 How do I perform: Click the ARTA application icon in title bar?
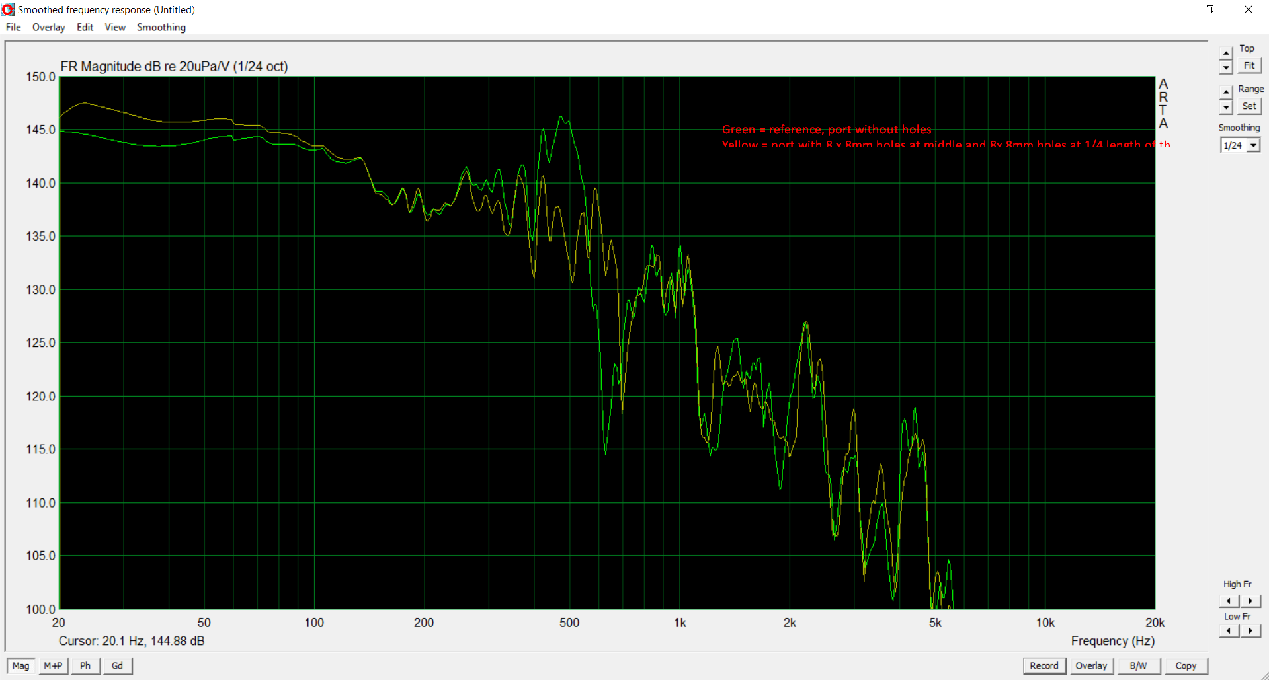(x=8, y=9)
